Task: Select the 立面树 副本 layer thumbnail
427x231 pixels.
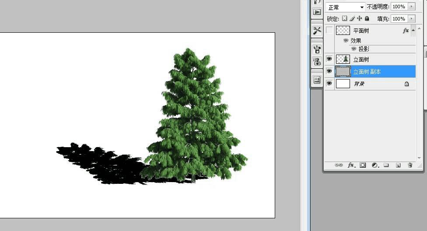Action: point(343,72)
